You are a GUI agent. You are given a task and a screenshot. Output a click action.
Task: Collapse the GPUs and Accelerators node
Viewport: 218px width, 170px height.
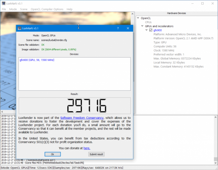(142, 26)
